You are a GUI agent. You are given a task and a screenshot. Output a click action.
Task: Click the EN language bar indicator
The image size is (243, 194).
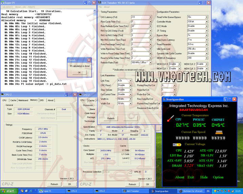(208, 191)
